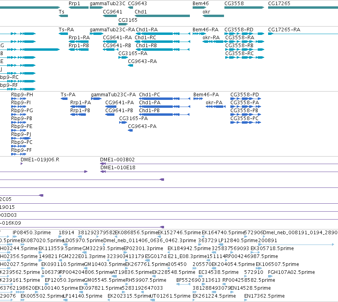Select the Ts gene label

[x=62, y=12]
